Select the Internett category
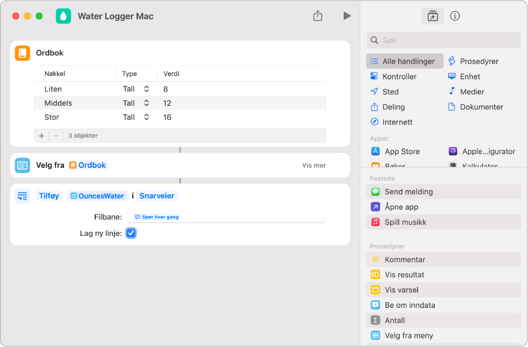The image size is (528, 347). point(391,122)
